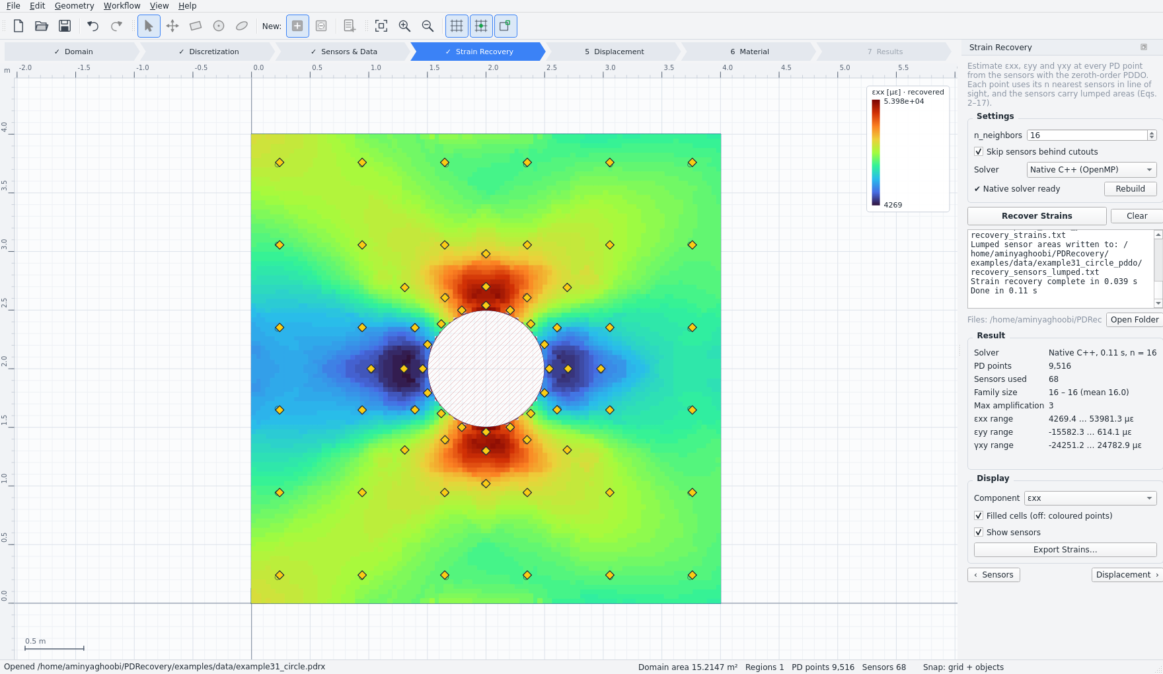Click the n_neighbors value field

tap(1087, 135)
